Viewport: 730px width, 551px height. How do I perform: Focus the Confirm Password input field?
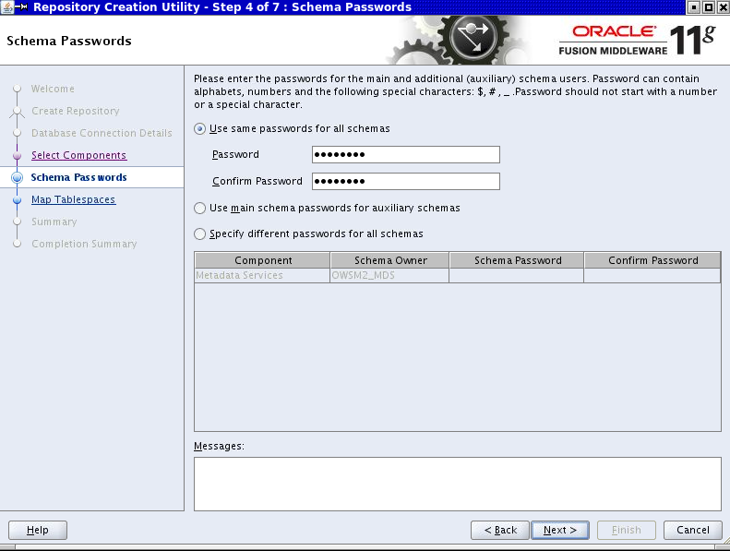406,181
